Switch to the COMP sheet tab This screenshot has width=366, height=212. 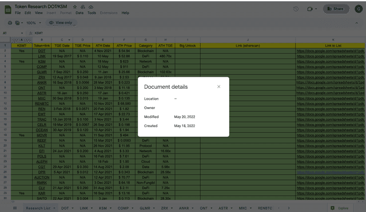[123, 208]
